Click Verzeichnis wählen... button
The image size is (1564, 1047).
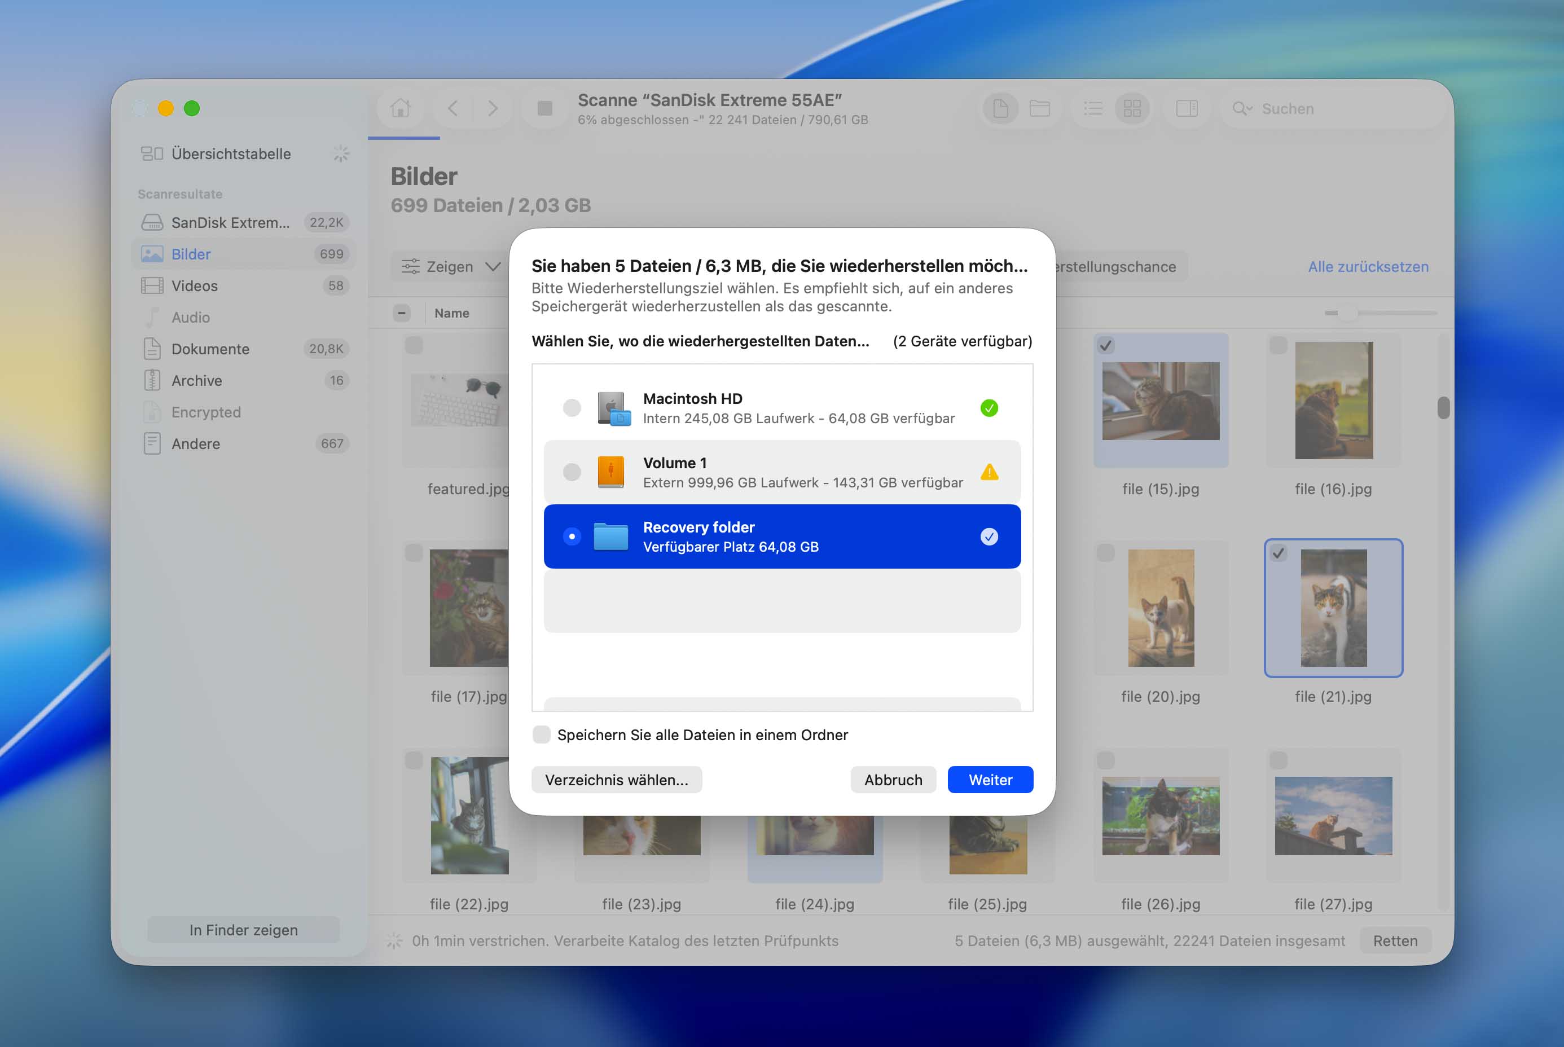616,780
